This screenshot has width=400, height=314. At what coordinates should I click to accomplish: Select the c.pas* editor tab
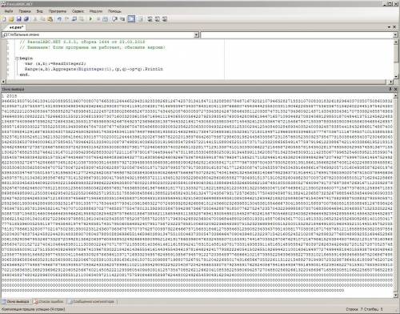pyautogui.click(x=16, y=27)
